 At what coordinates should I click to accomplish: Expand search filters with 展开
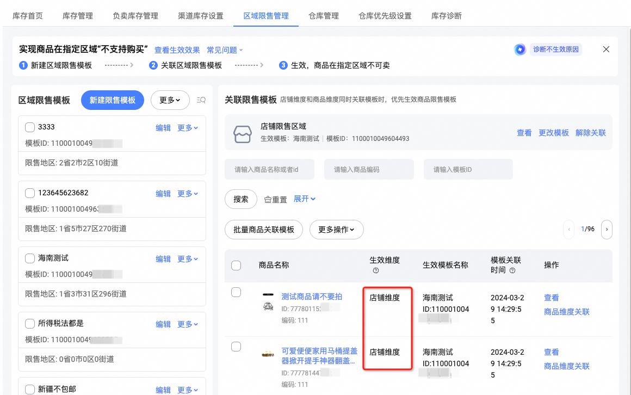(305, 199)
